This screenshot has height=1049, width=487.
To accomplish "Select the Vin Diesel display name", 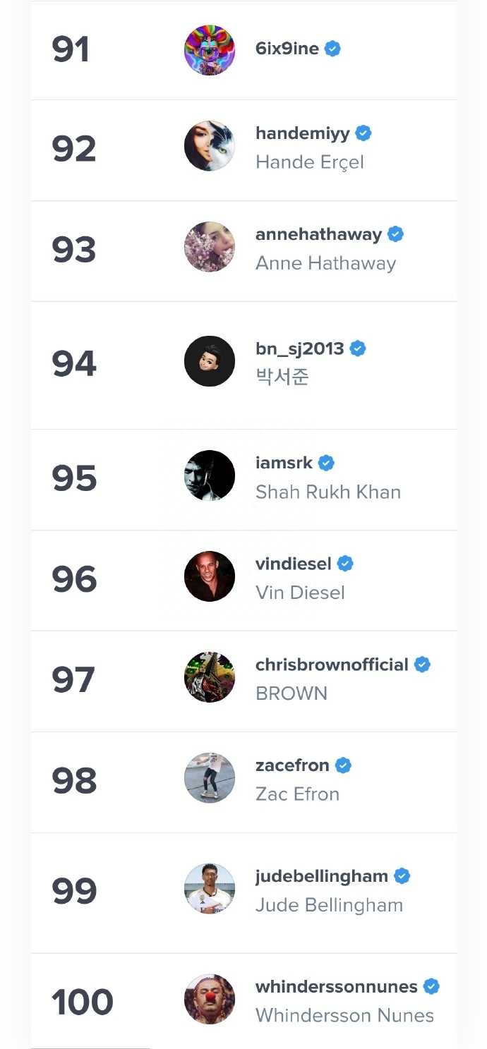I will (300, 593).
